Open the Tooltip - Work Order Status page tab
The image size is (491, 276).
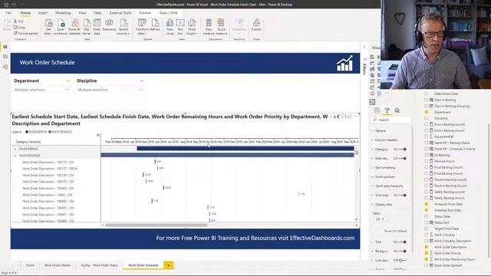[99, 265]
